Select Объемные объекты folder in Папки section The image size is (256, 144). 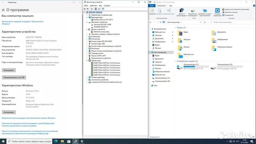coord(222,48)
